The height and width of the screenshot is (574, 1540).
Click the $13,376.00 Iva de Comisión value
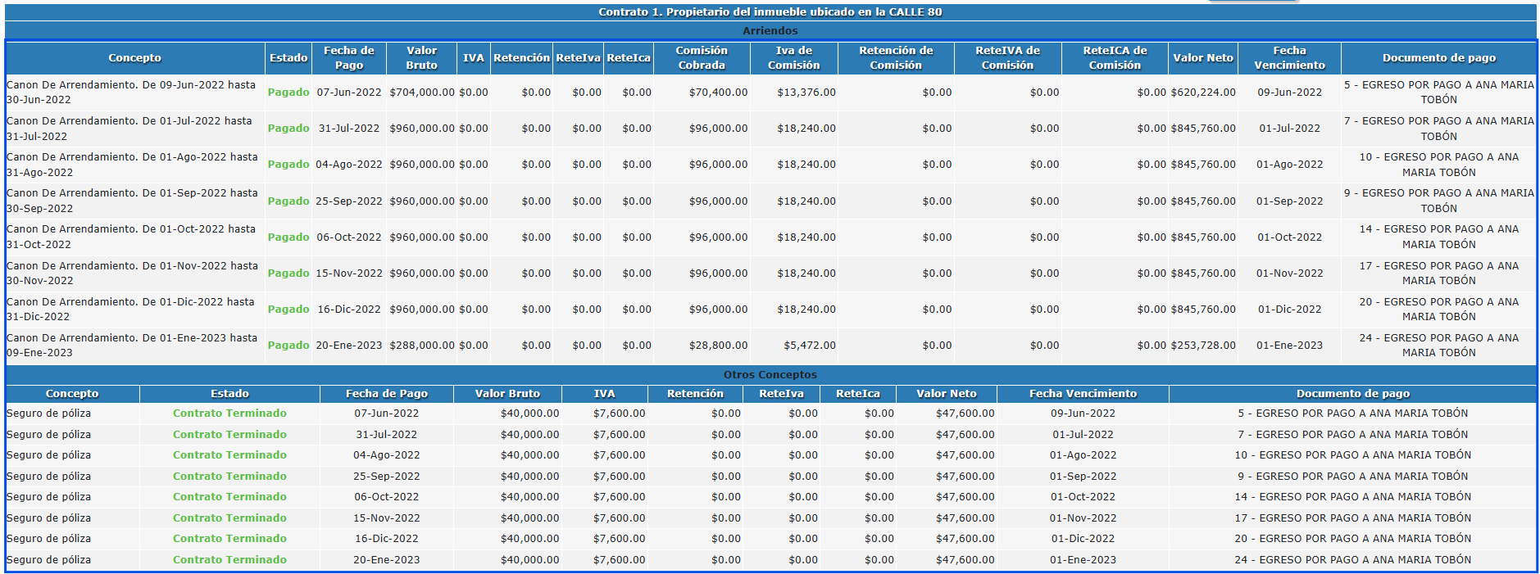806,93
